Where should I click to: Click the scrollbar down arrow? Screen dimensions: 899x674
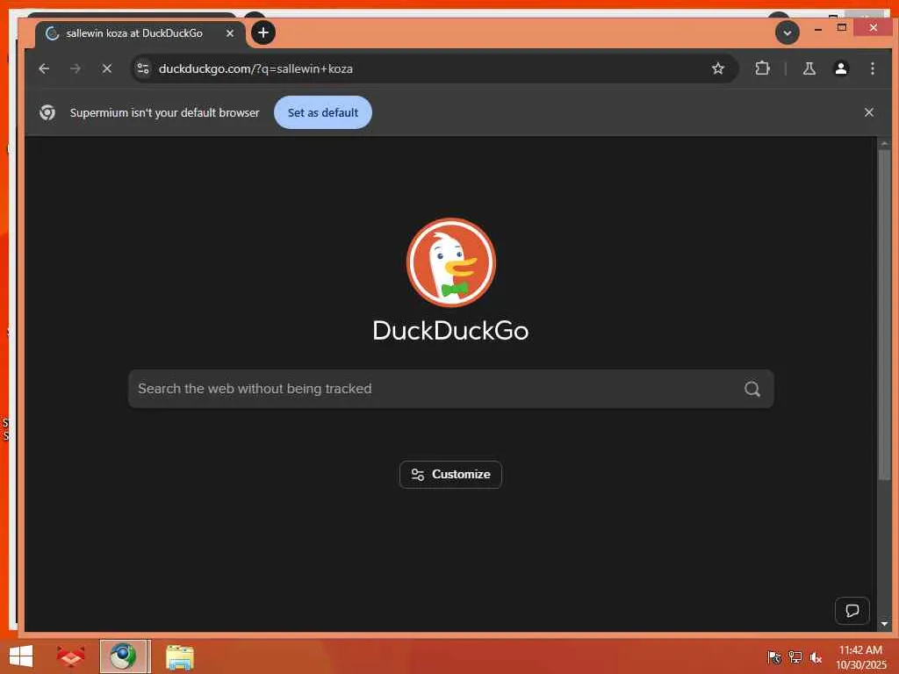[884, 623]
